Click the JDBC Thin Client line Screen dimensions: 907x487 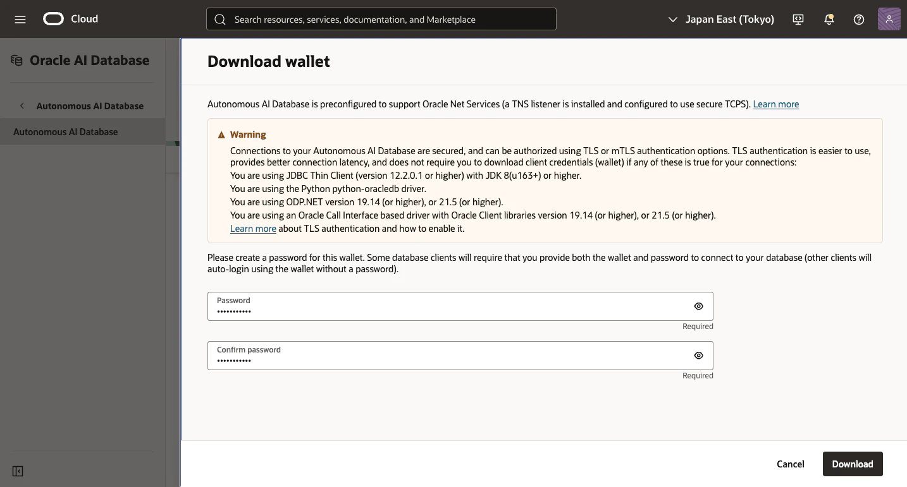coord(405,176)
